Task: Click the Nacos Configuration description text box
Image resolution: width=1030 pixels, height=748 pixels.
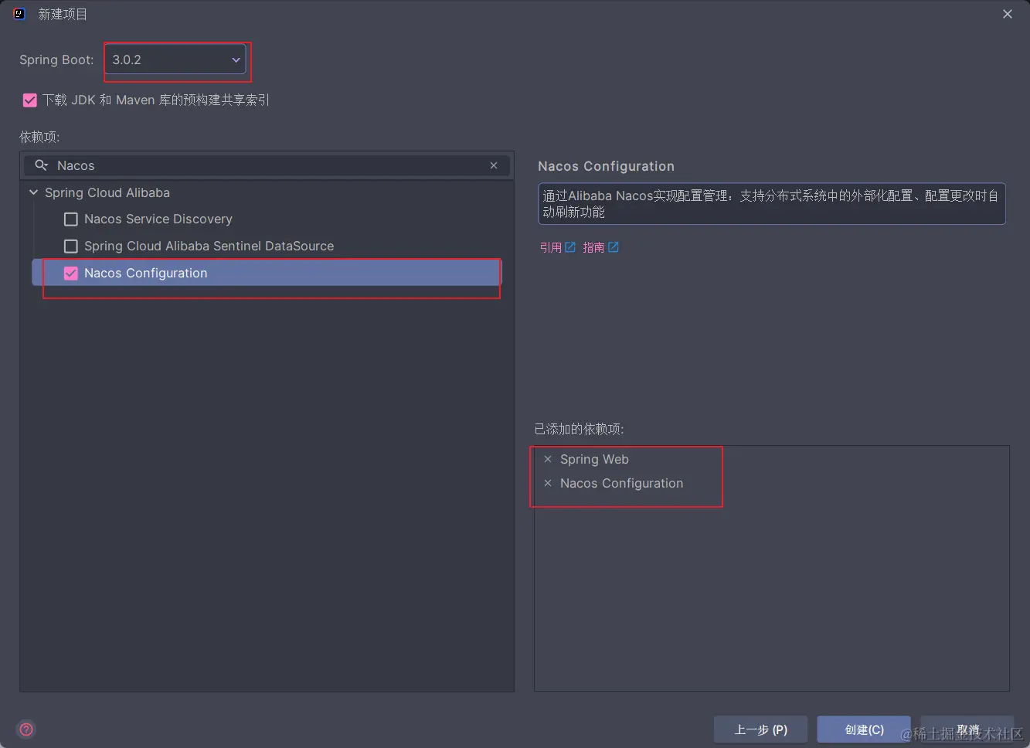Action: [771, 203]
